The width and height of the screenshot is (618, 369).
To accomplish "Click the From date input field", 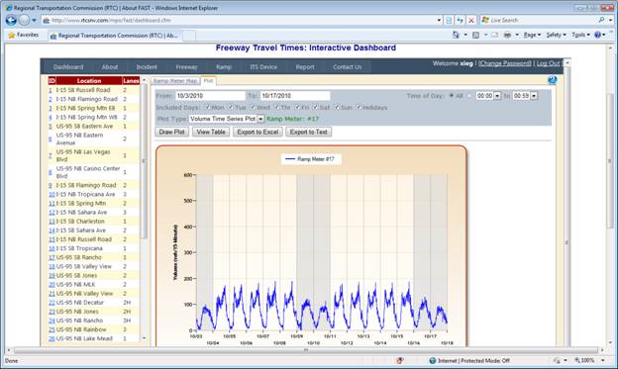I will point(211,96).
